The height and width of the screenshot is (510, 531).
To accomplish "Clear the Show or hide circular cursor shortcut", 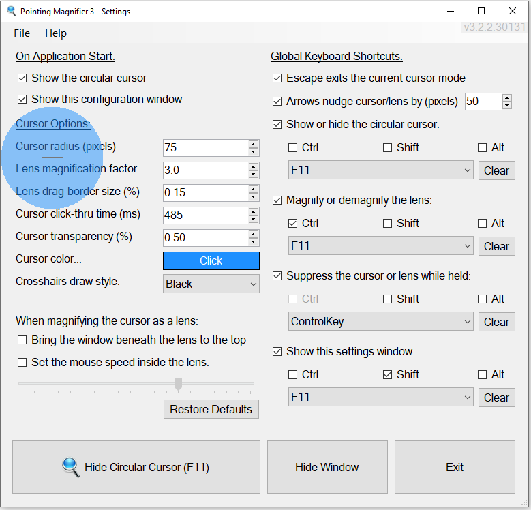I will (496, 170).
